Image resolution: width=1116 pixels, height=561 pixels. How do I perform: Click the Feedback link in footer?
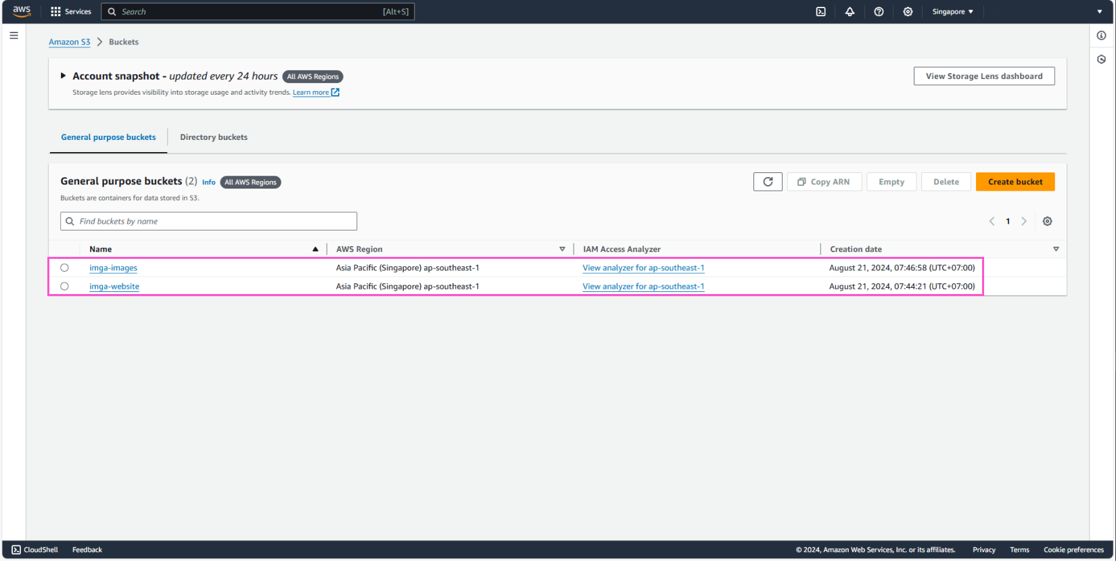pyautogui.click(x=87, y=550)
